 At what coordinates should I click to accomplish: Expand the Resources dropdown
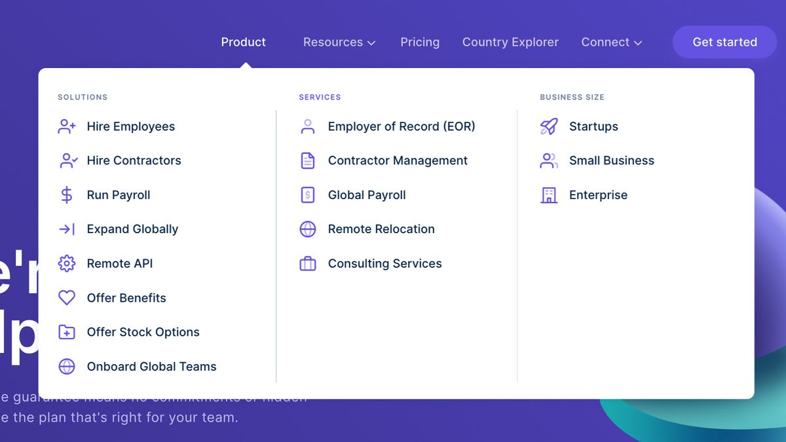[x=339, y=42]
